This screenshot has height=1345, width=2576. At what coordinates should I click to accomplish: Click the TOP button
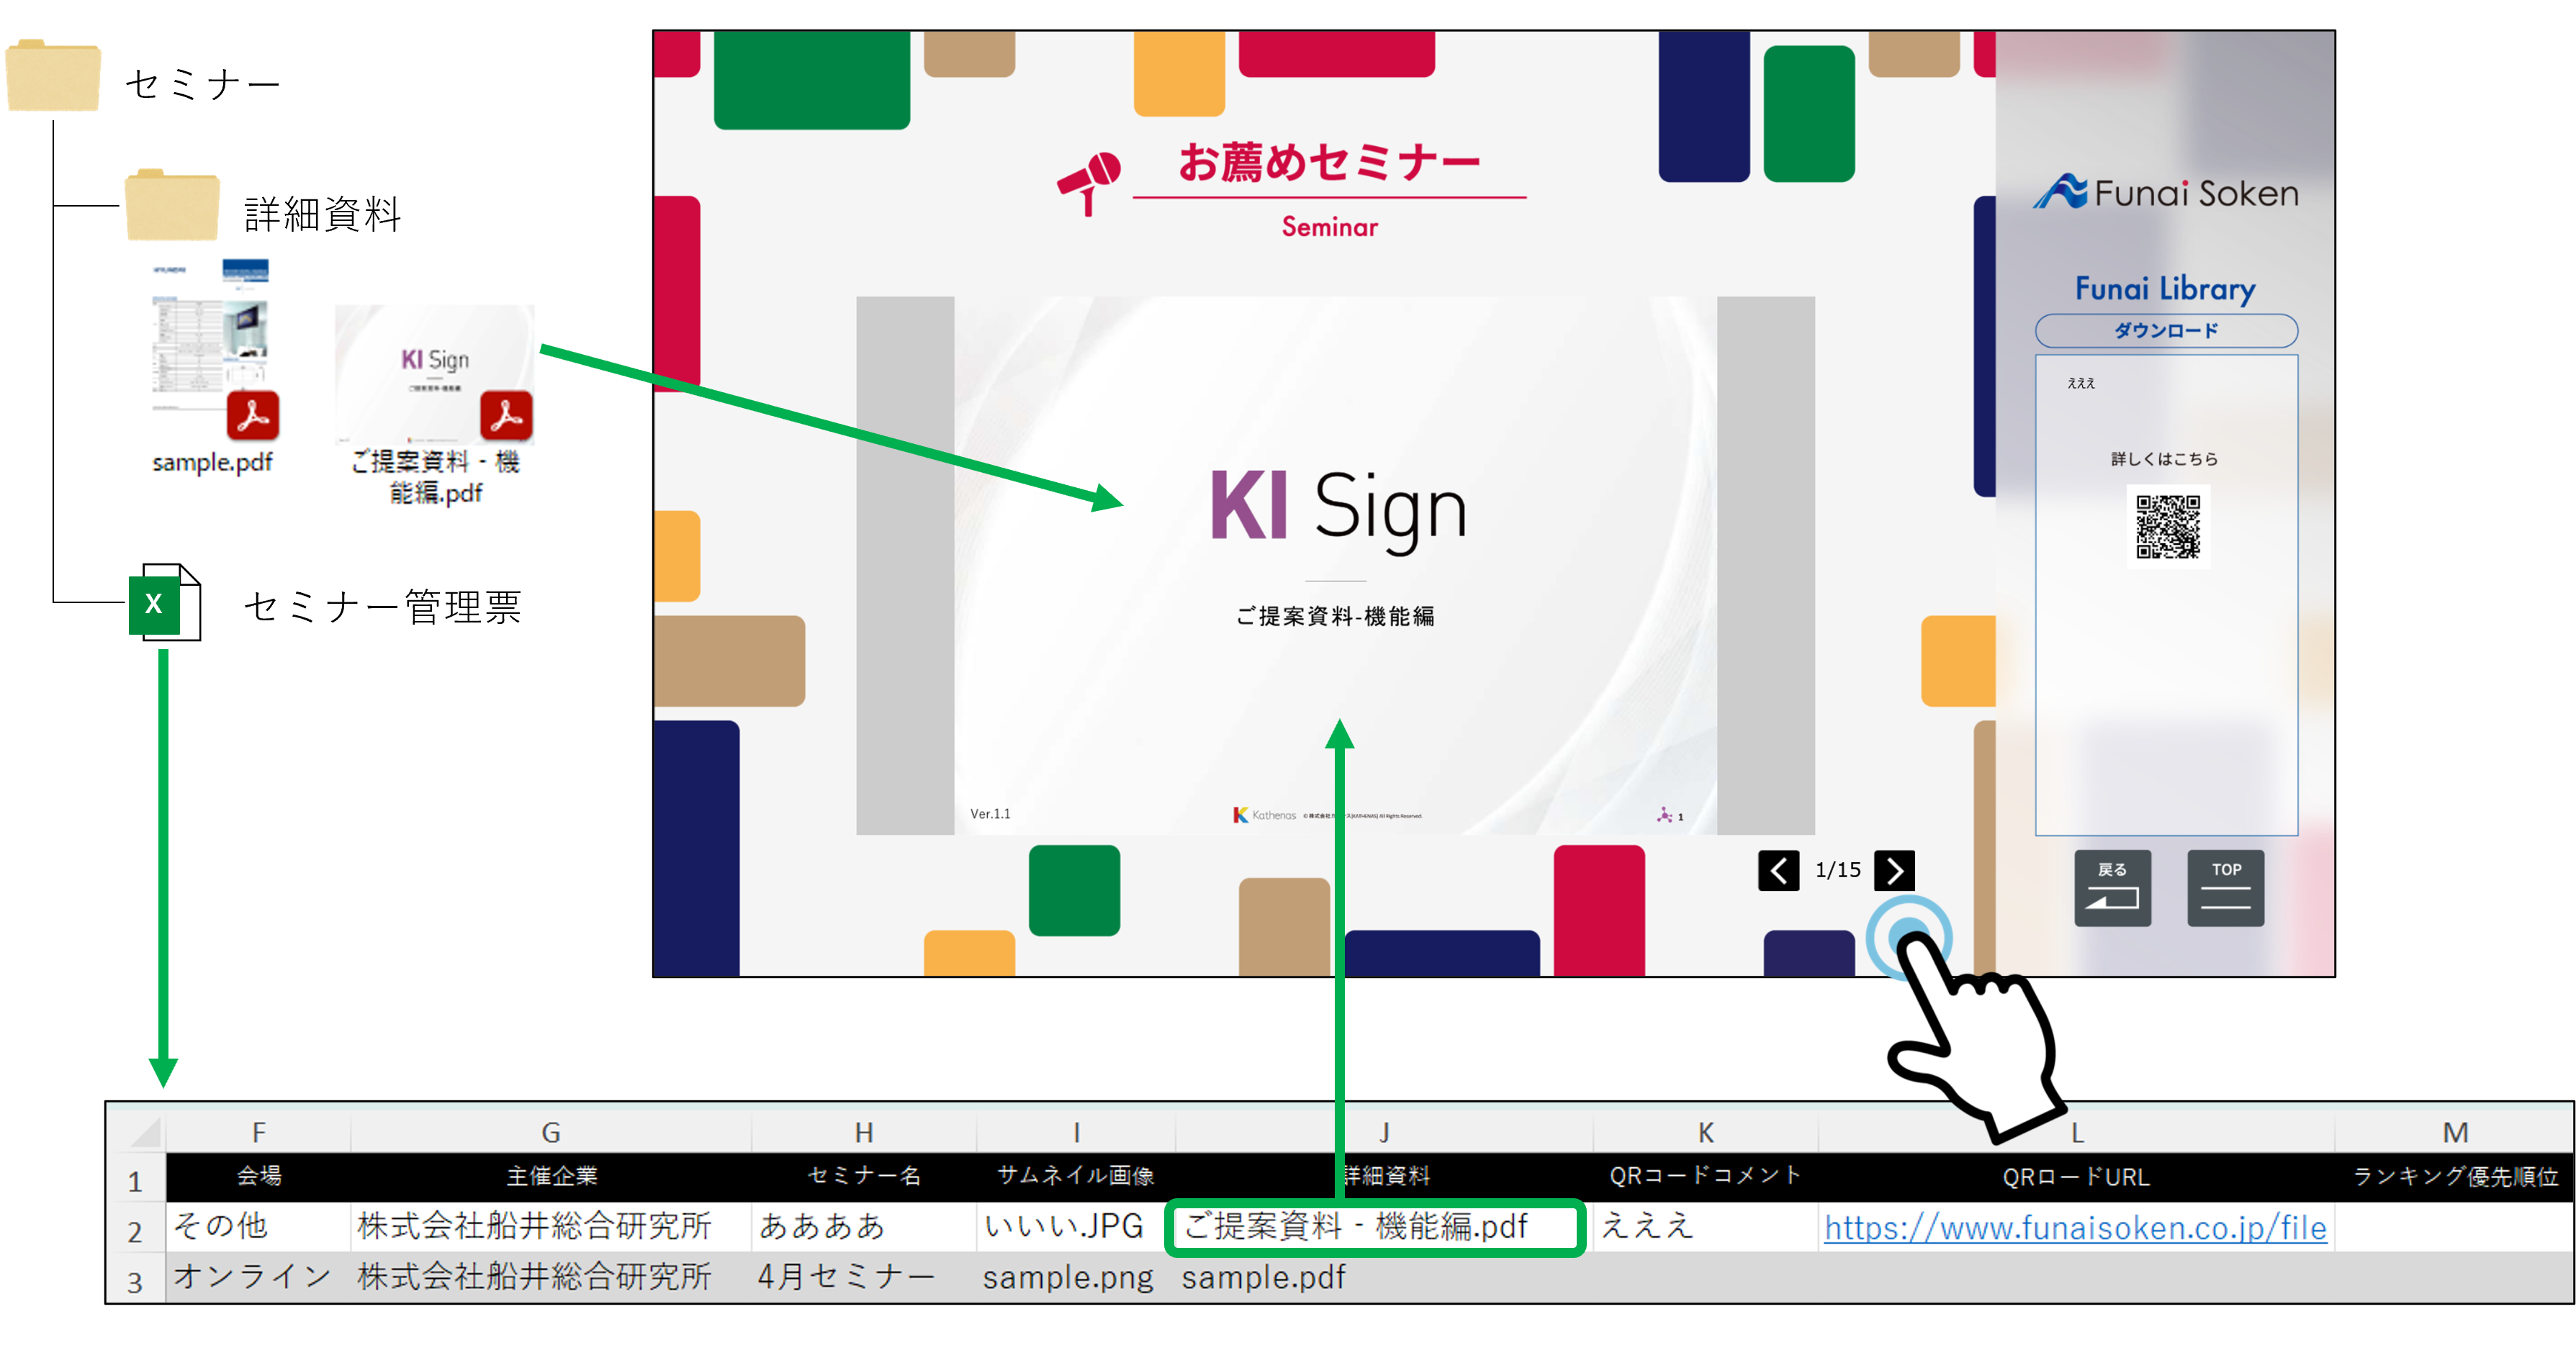point(2225,888)
